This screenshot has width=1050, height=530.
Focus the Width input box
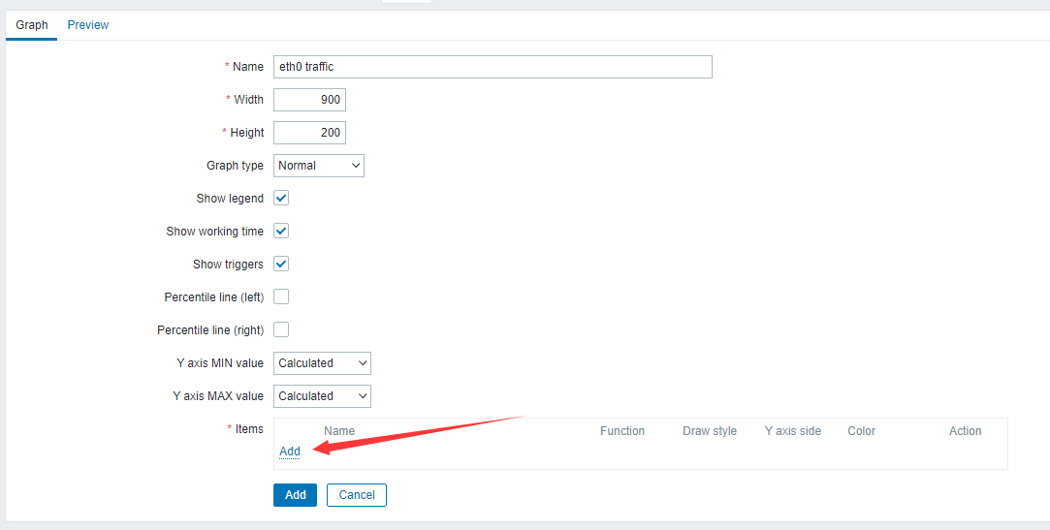(x=309, y=100)
